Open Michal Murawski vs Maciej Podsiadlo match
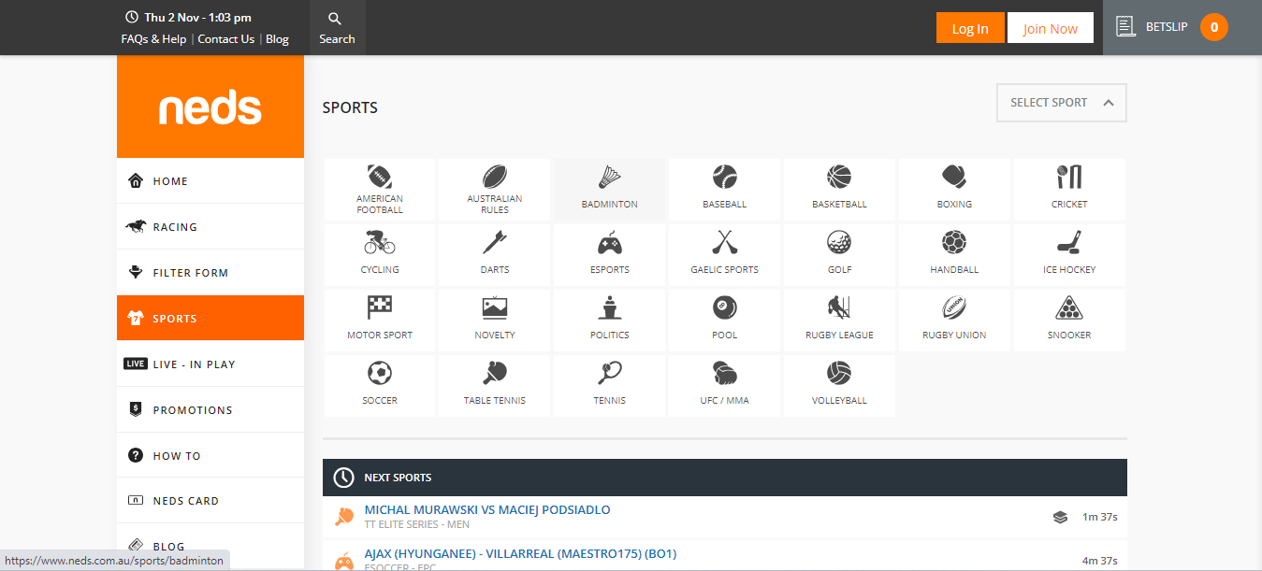 487,509
